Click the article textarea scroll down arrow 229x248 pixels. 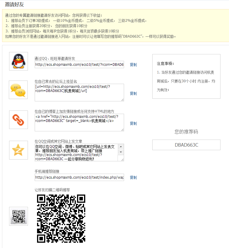point(121,152)
